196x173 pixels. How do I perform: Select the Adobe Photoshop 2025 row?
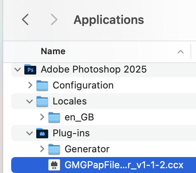(104, 69)
